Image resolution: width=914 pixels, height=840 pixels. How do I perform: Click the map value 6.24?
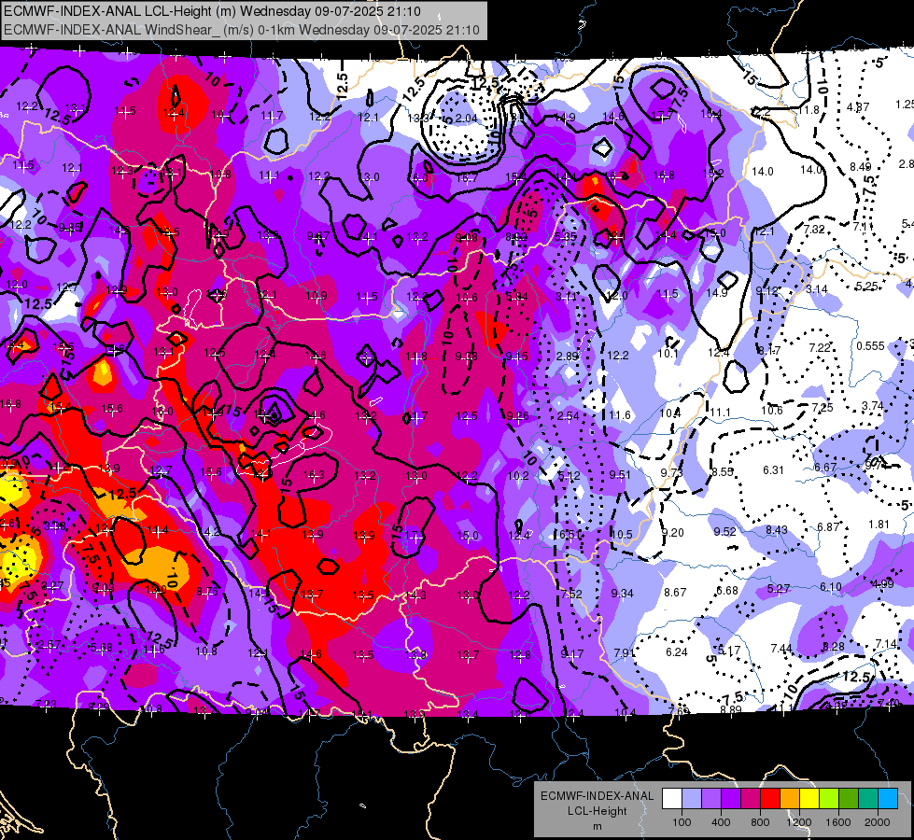click(x=677, y=651)
